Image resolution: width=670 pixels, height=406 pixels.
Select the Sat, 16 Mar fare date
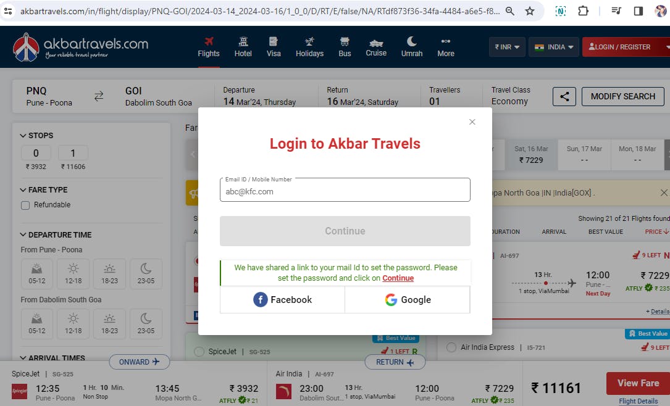coord(531,154)
